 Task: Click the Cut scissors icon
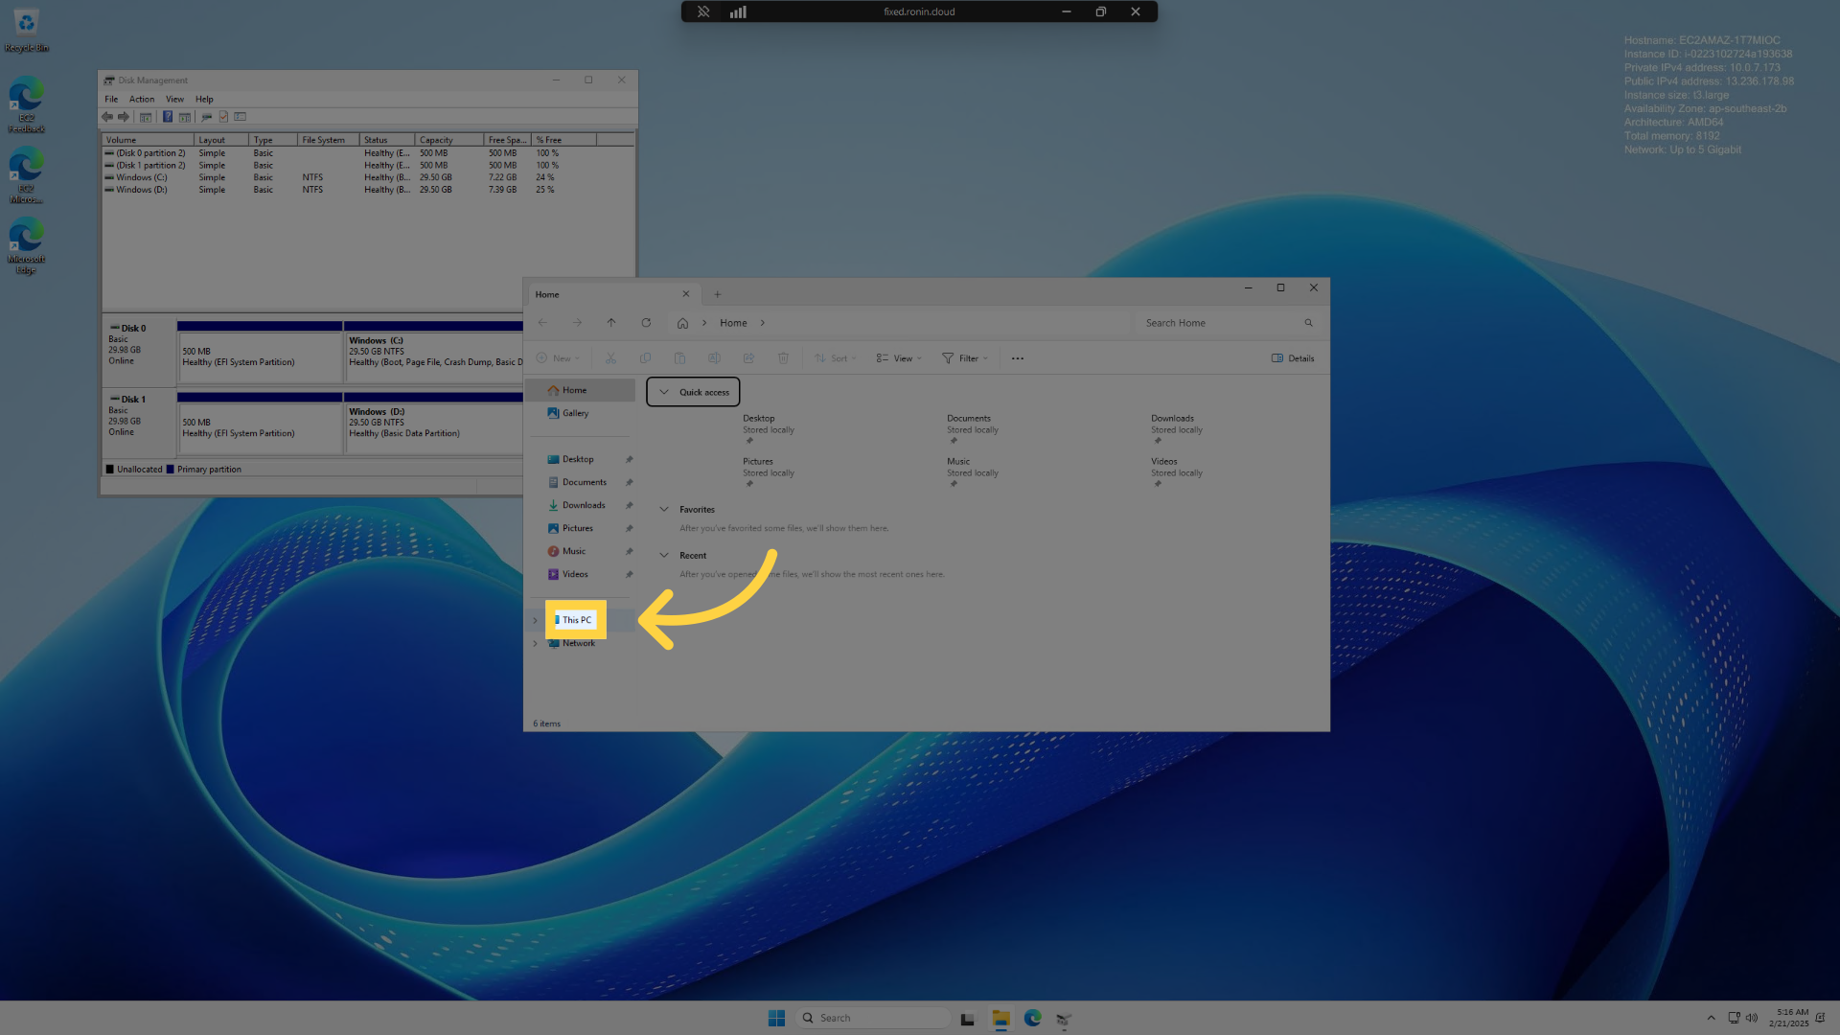(x=610, y=358)
